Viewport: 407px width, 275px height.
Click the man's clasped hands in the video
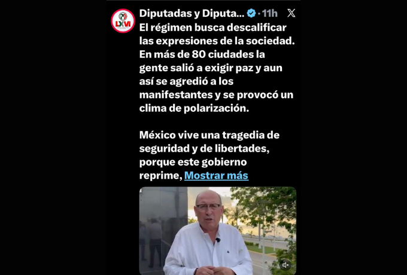point(211,271)
